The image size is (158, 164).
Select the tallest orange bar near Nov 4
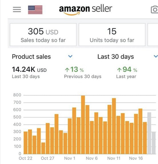[x=83, y=125]
